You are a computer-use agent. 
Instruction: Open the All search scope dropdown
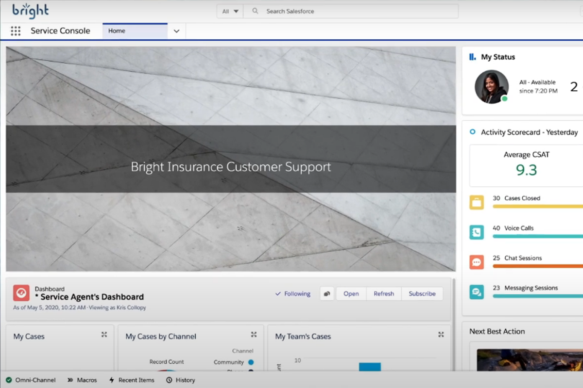pyautogui.click(x=230, y=11)
